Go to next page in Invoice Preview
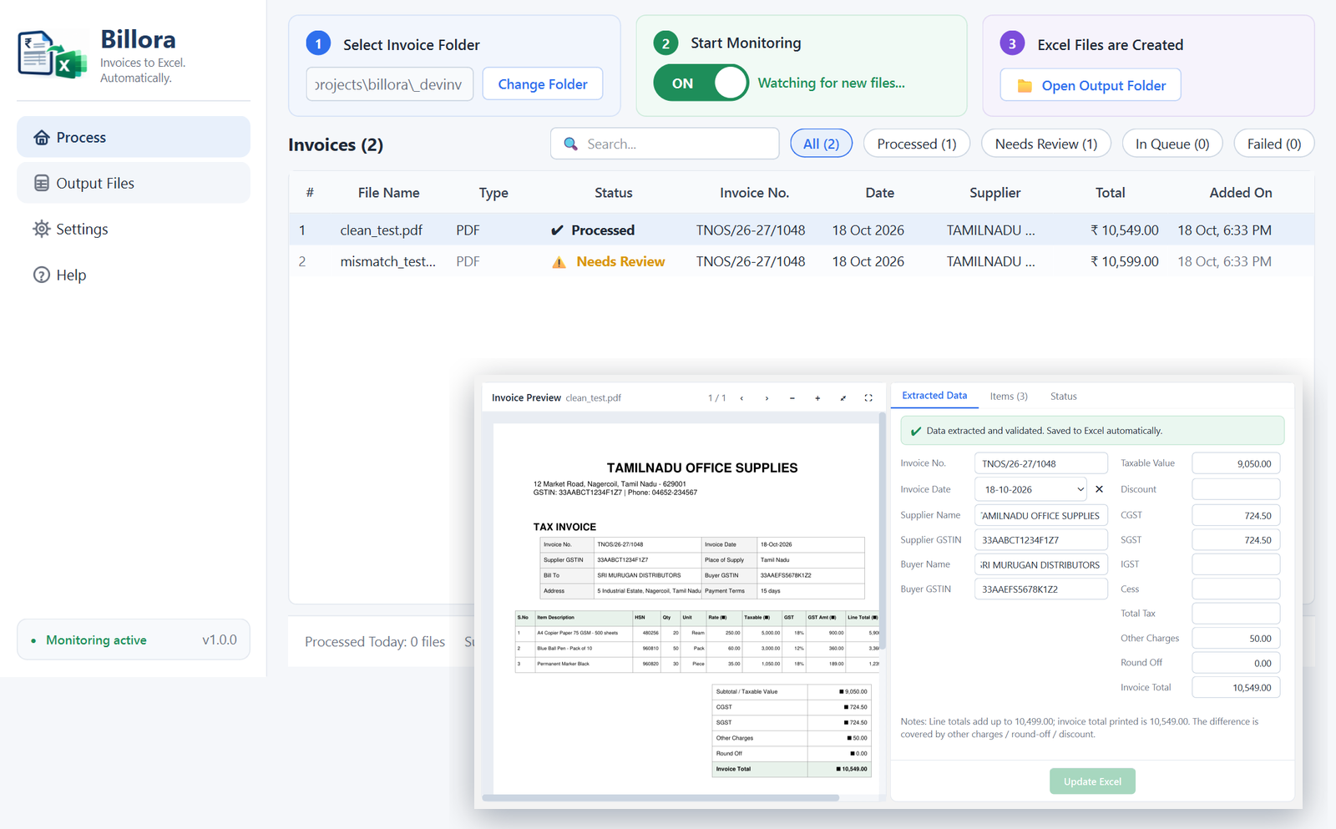The image size is (1336, 829). (x=767, y=398)
